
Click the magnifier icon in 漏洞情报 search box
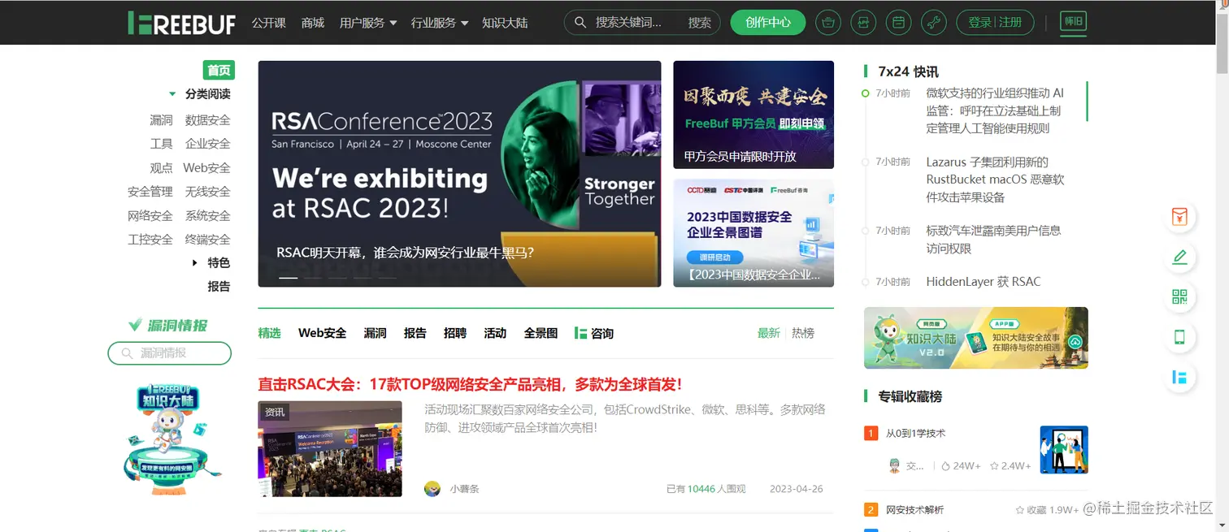127,353
